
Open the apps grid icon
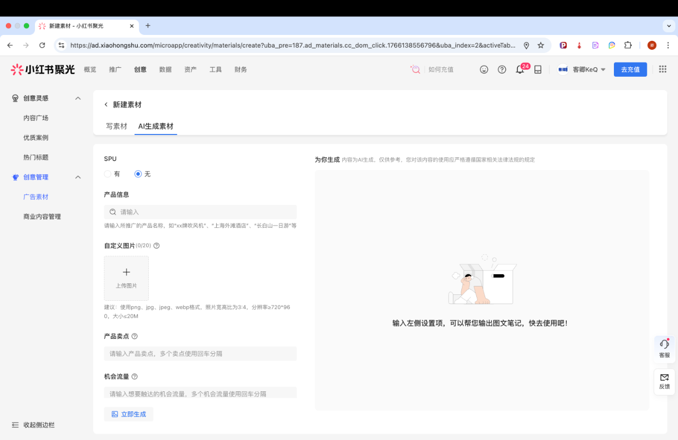662,69
